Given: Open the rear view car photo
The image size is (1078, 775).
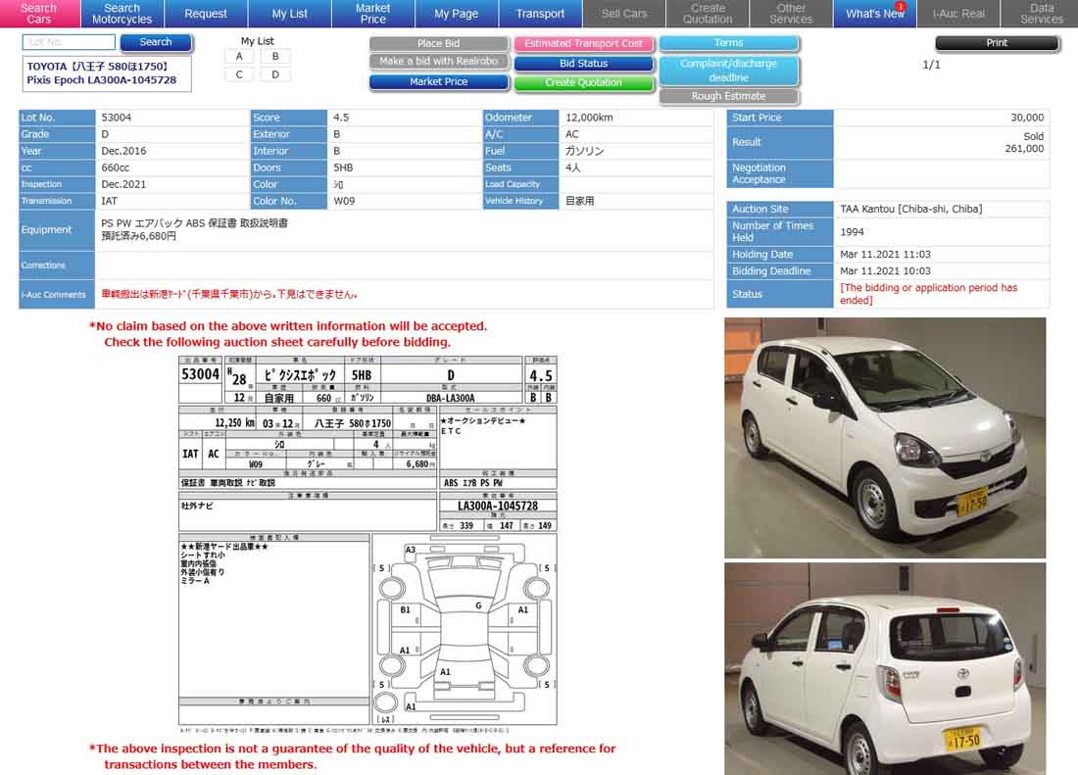Looking at the screenshot, I should (x=885, y=669).
